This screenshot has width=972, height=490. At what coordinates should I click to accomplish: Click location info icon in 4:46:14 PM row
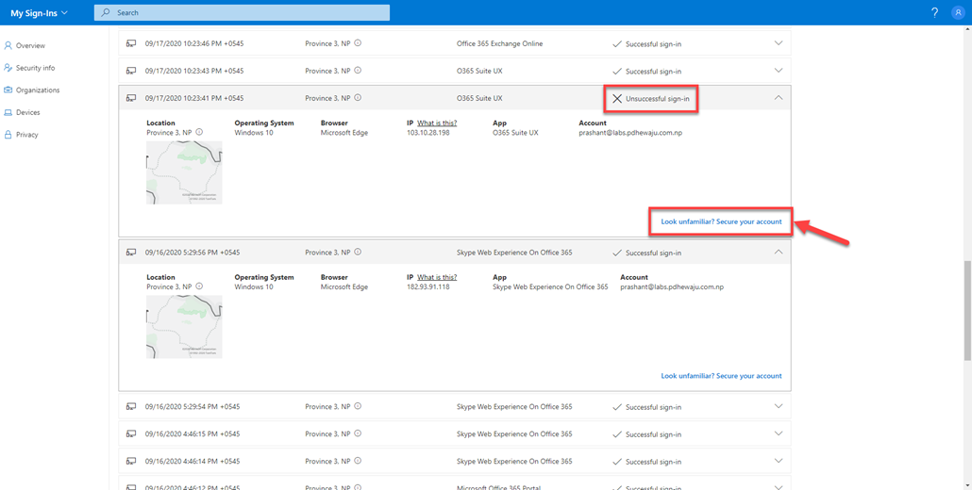coord(358,461)
